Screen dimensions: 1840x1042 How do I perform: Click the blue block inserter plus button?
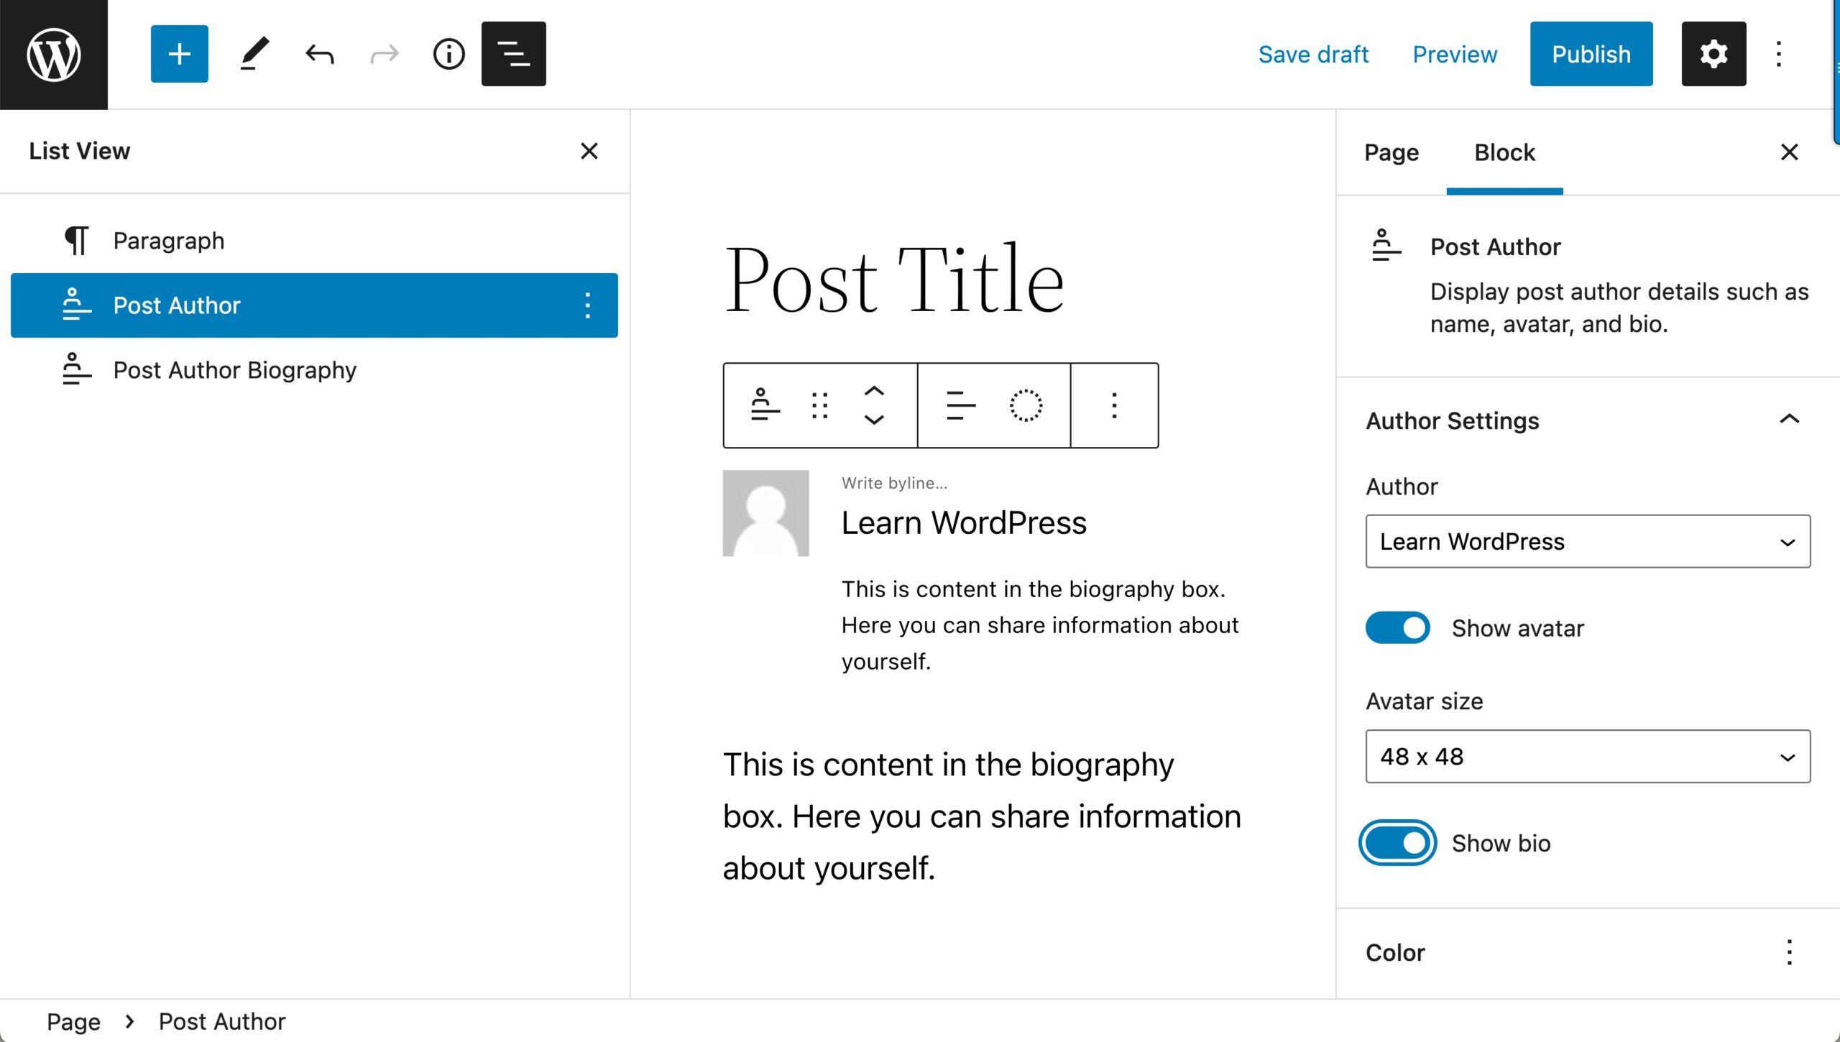pyautogui.click(x=179, y=54)
